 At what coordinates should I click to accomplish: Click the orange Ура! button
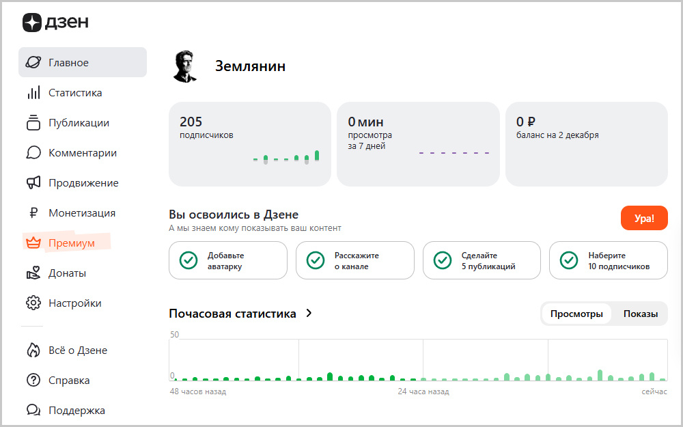point(644,218)
